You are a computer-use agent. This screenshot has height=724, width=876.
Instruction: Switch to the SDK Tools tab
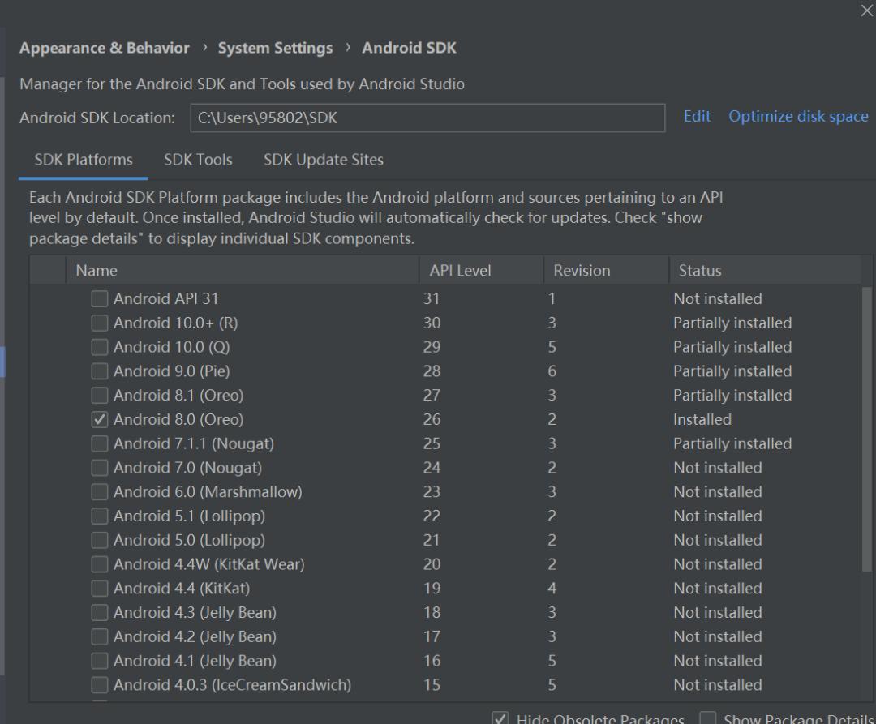[x=197, y=159]
